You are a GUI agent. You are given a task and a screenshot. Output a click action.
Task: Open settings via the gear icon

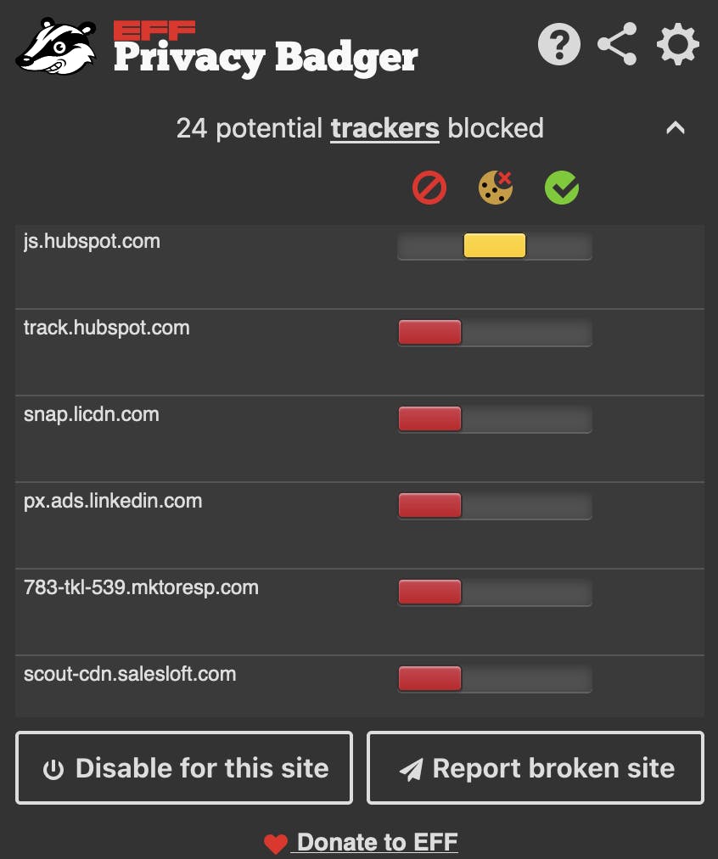(x=677, y=44)
